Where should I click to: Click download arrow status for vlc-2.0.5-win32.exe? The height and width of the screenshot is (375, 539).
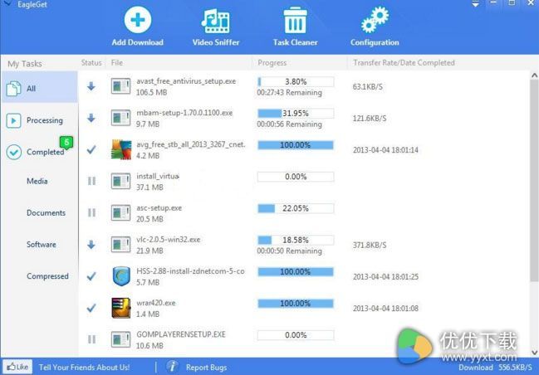(91, 245)
